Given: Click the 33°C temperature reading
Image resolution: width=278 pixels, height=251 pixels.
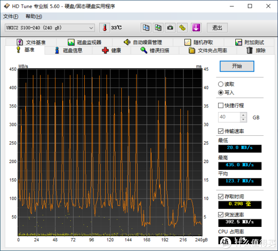Looking at the screenshot, I should (x=116, y=28).
